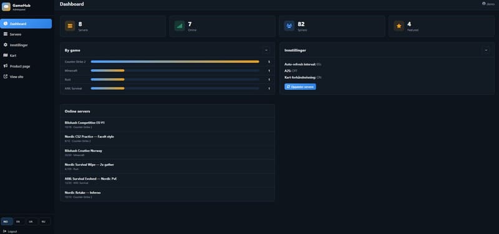The height and width of the screenshot is (234, 499).
Task: Open the ARK: Survival Evolved — Nordic PvE server
Action: coord(167,180)
